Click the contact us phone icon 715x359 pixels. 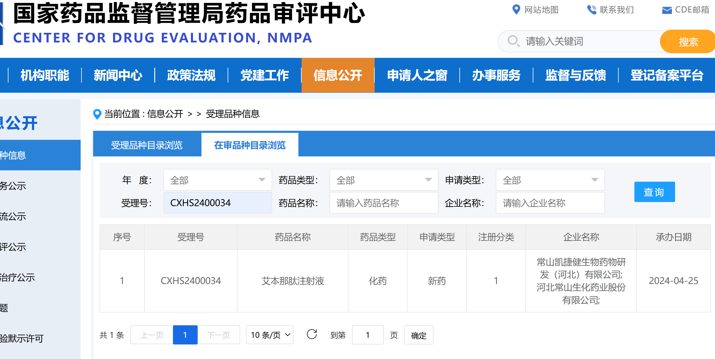(591, 10)
